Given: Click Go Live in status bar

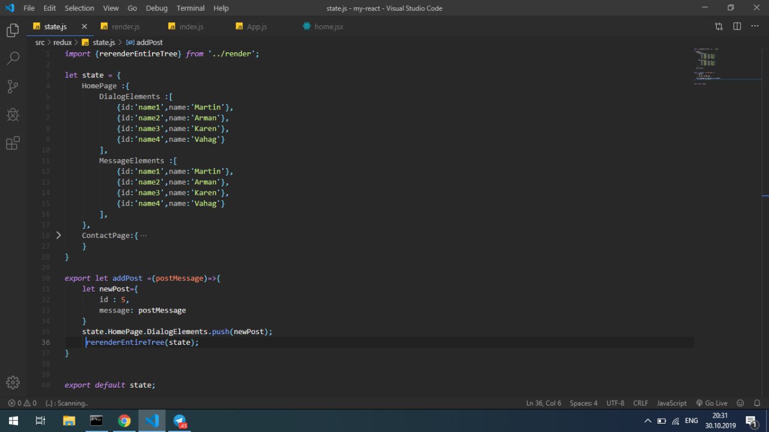Looking at the screenshot, I should [712, 403].
